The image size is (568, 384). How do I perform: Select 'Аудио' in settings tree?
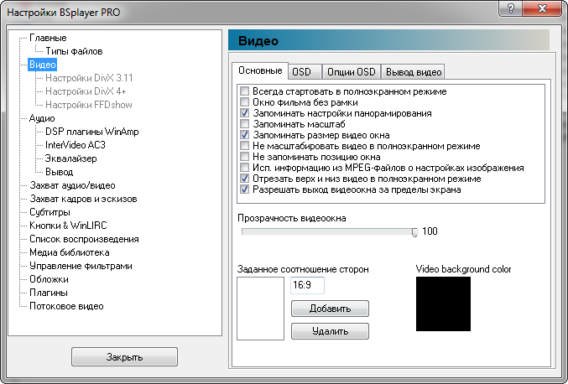42,118
